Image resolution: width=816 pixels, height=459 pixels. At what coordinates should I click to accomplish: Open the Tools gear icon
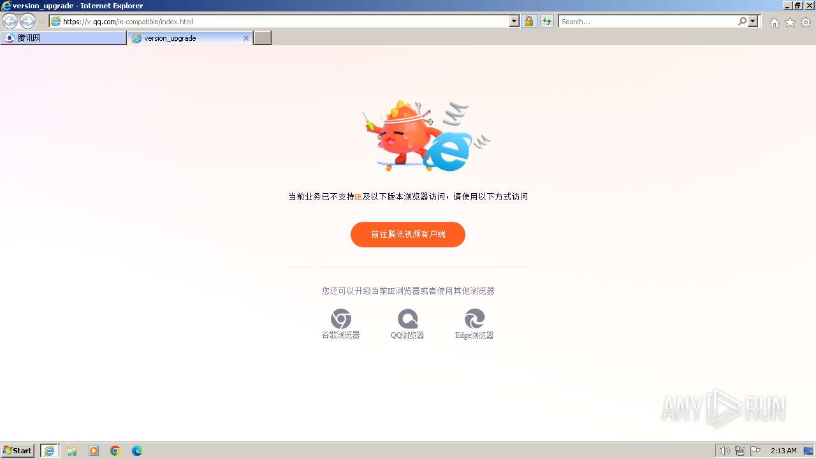806,22
